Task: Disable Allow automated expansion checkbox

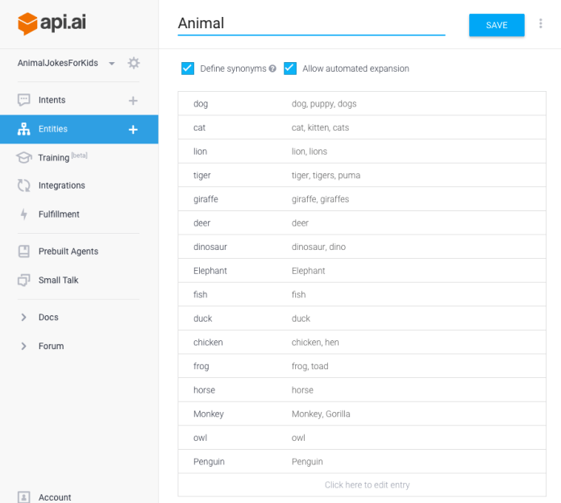Action: tap(290, 69)
